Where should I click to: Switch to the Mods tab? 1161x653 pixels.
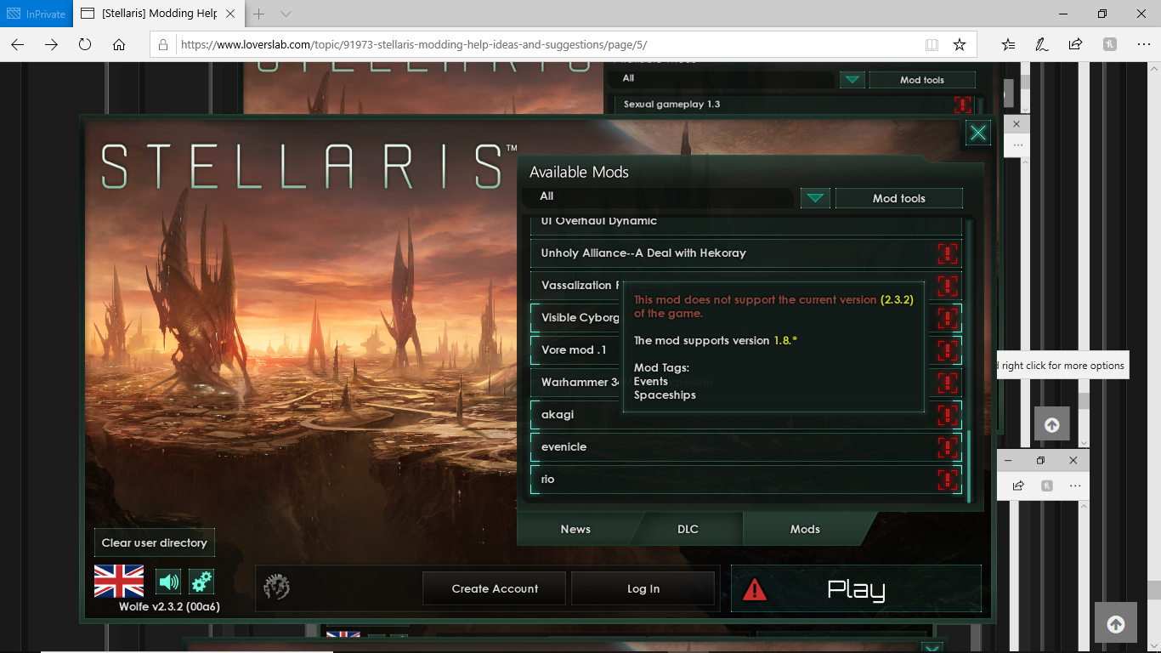805,529
